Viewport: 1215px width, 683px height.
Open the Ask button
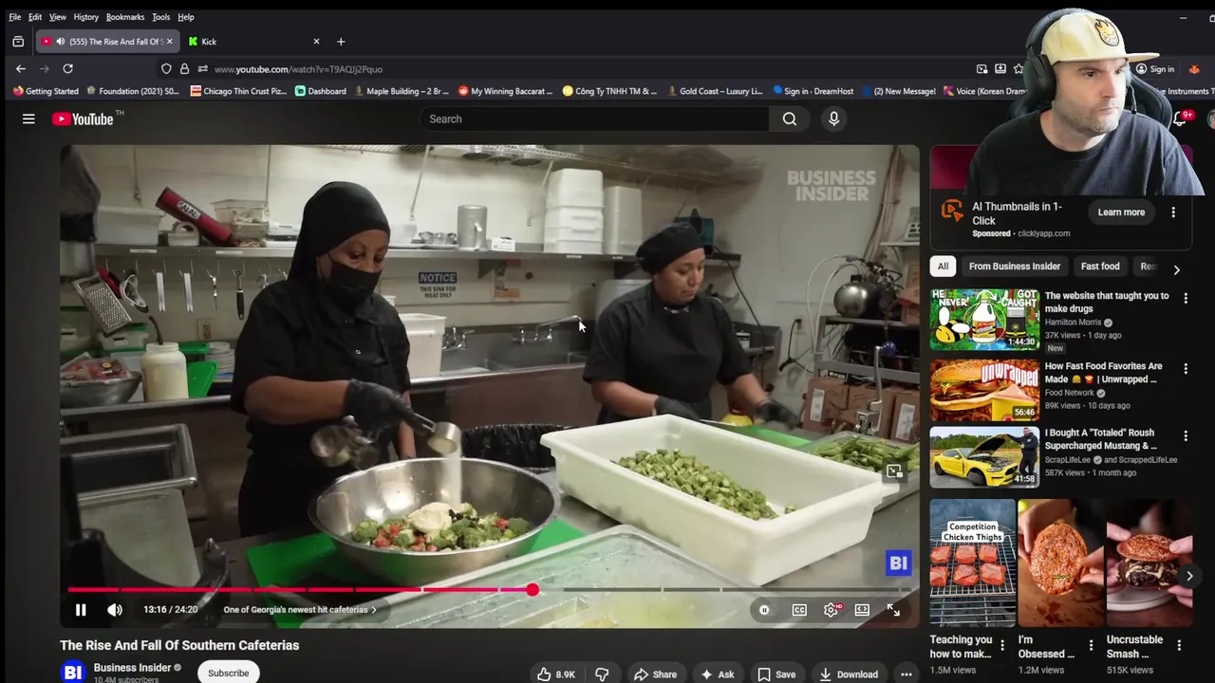(717, 674)
